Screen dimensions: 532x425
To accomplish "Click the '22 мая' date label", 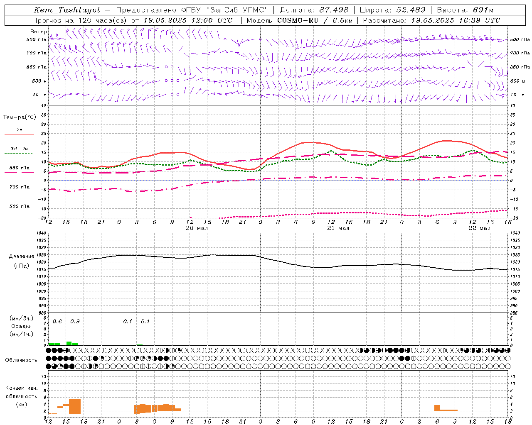I will (480, 228).
